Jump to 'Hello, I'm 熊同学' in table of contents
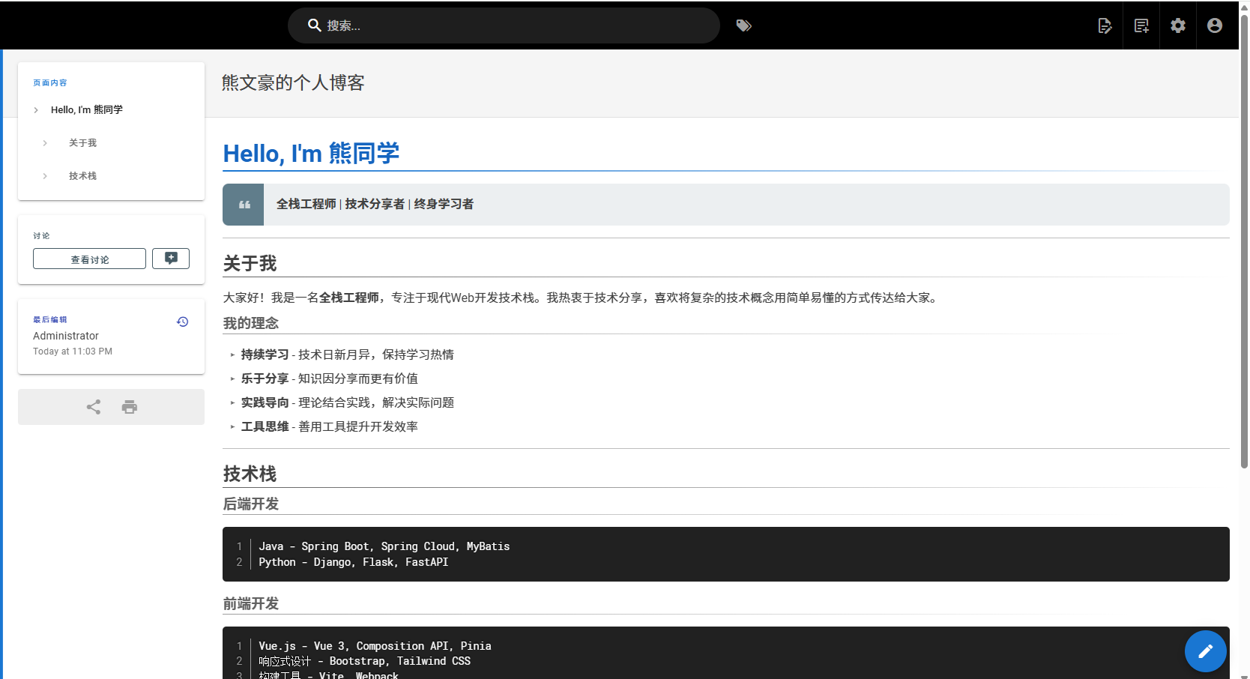The image size is (1250, 679). click(87, 109)
